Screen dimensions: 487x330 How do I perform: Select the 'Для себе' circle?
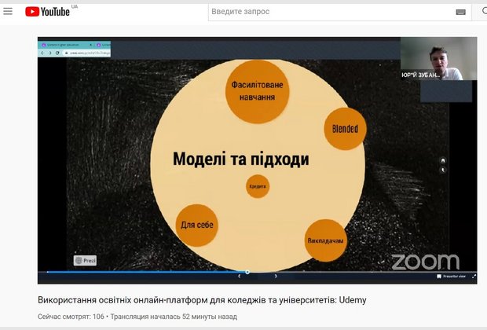pos(196,225)
